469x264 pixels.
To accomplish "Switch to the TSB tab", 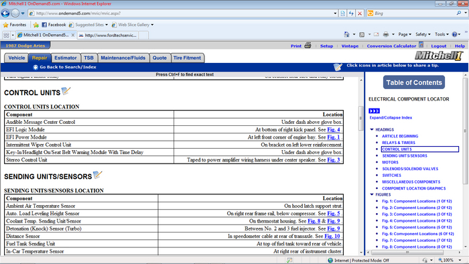I will [88, 58].
